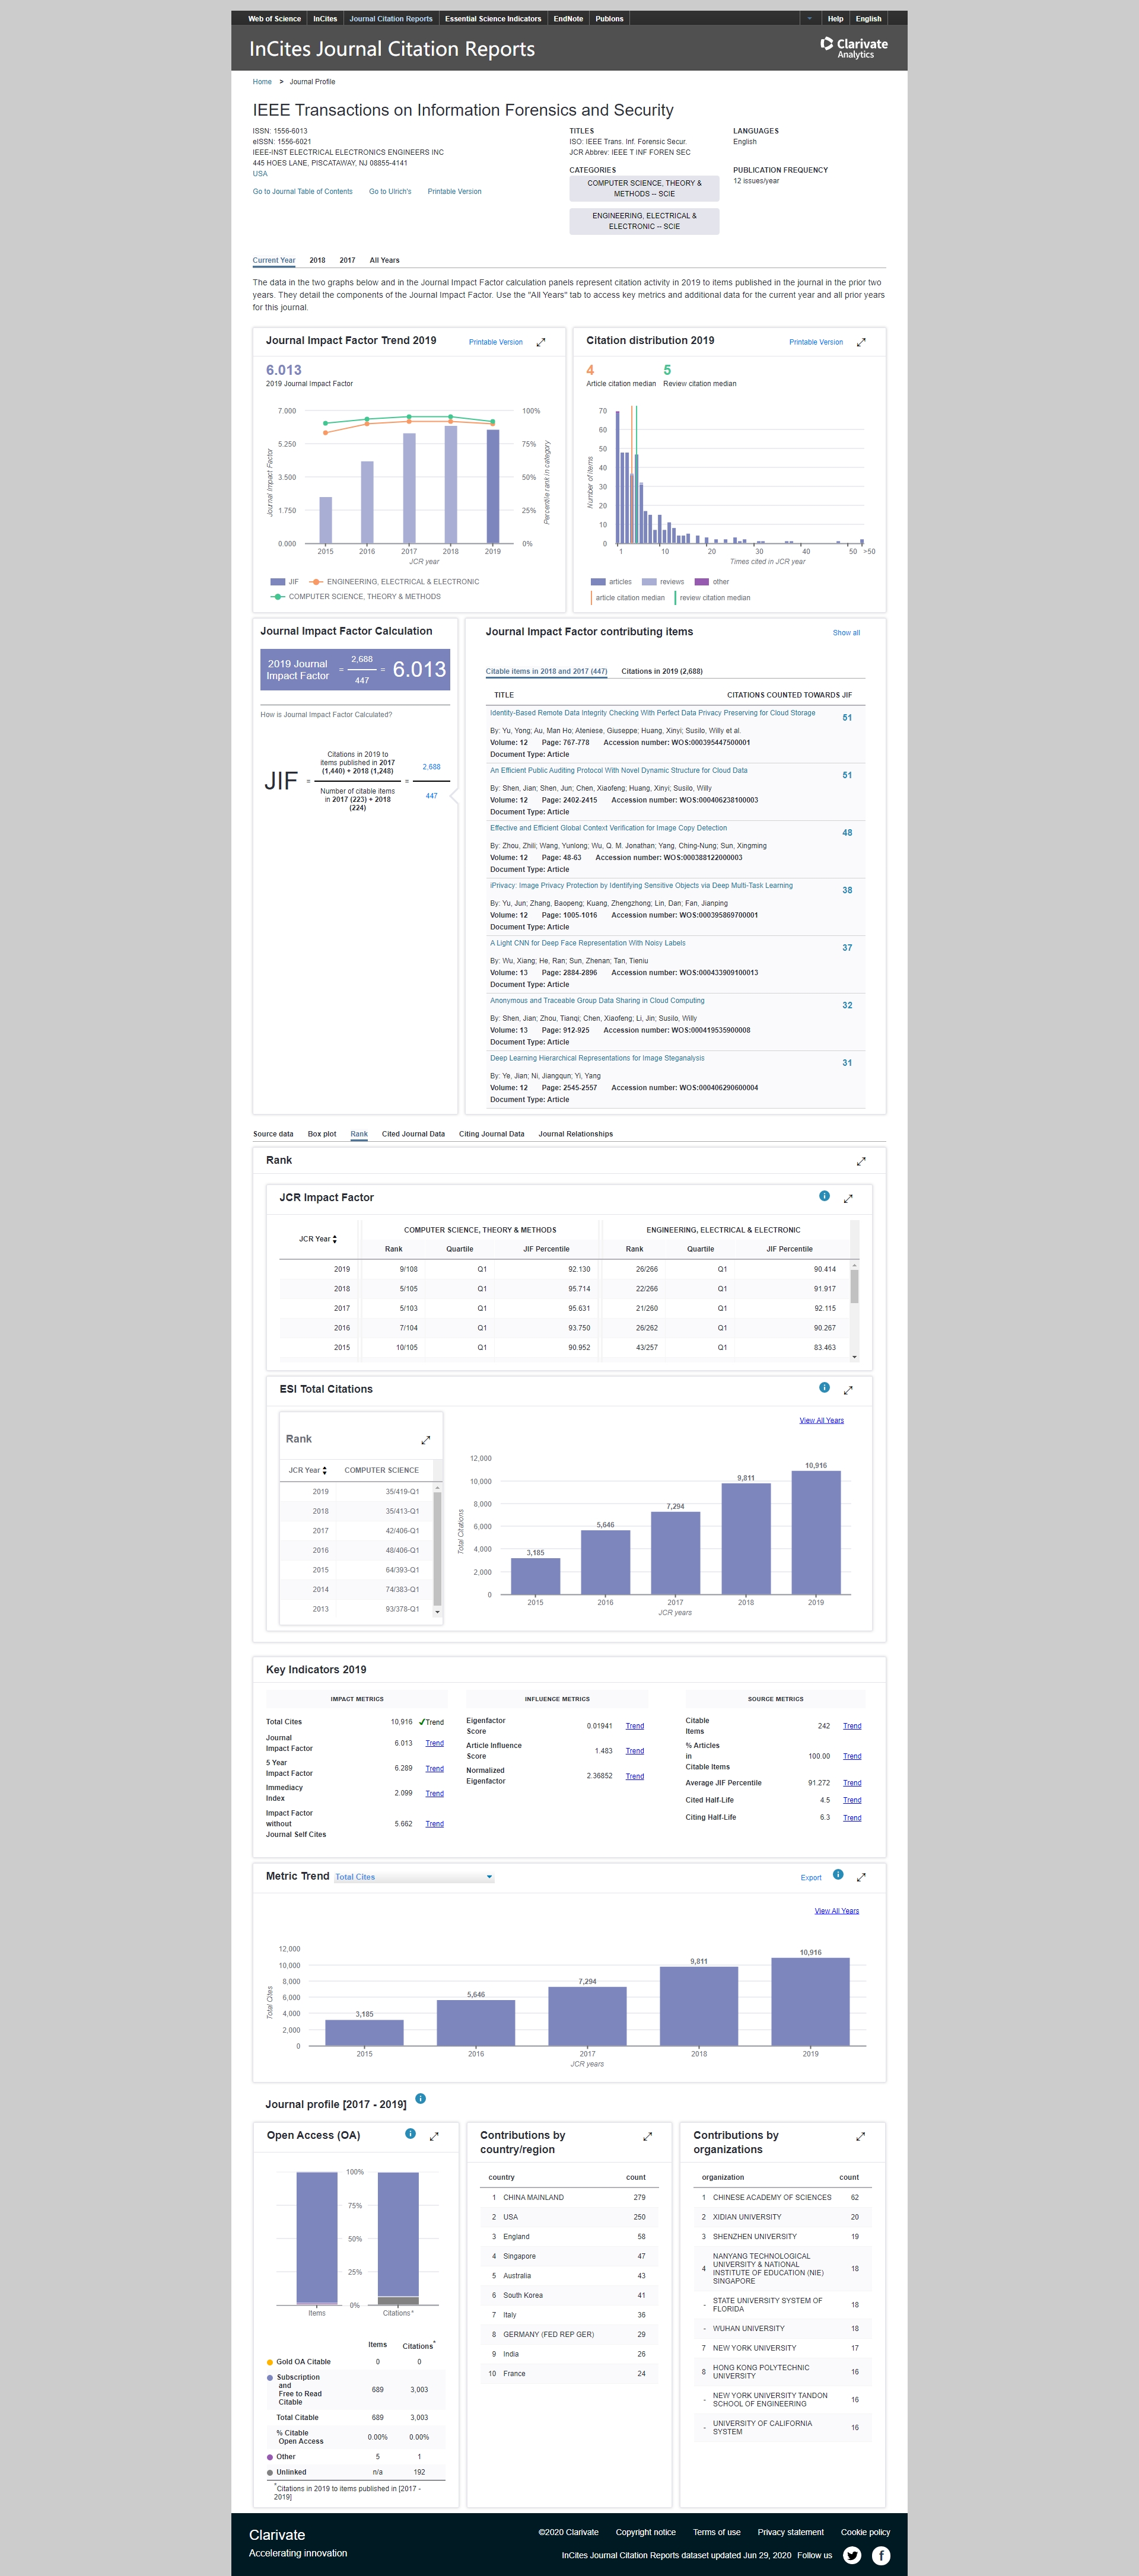Viewport: 1139px width, 2576px height.
Task: Open Clarivate Facebook page in footer
Action: tap(881, 2555)
